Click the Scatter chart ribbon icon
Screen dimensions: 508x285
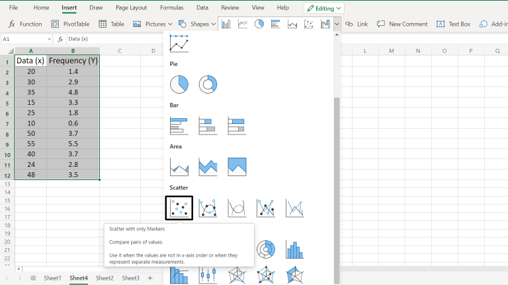tap(309, 24)
